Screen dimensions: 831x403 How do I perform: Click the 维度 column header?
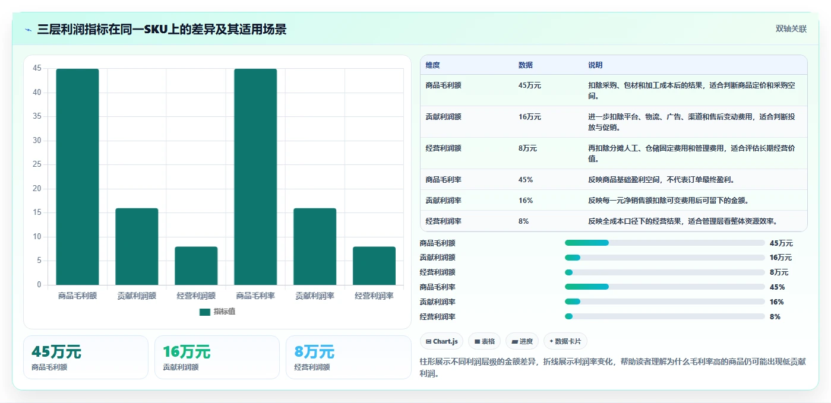[432, 65]
